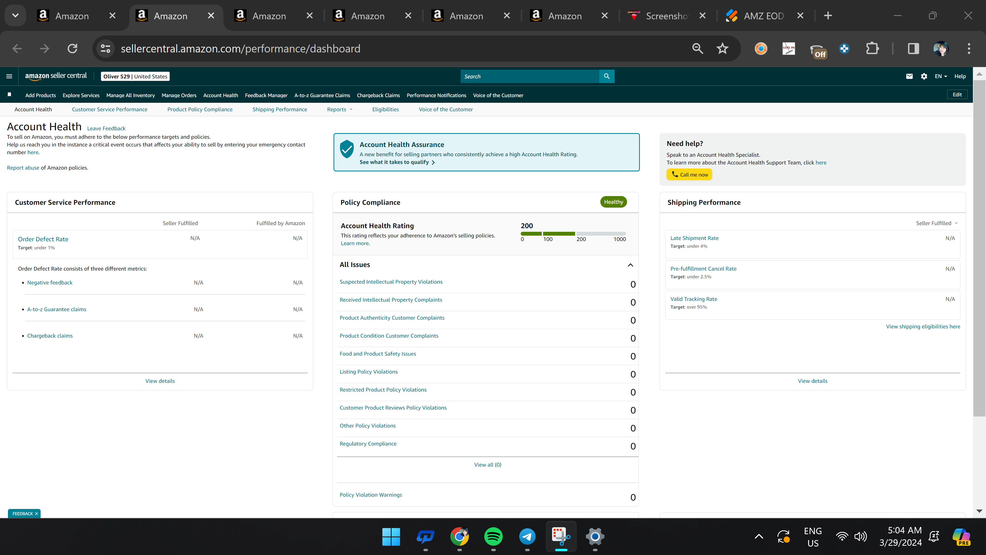
Task: Open the Windows Start menu
Action: (x=391, y=536)
